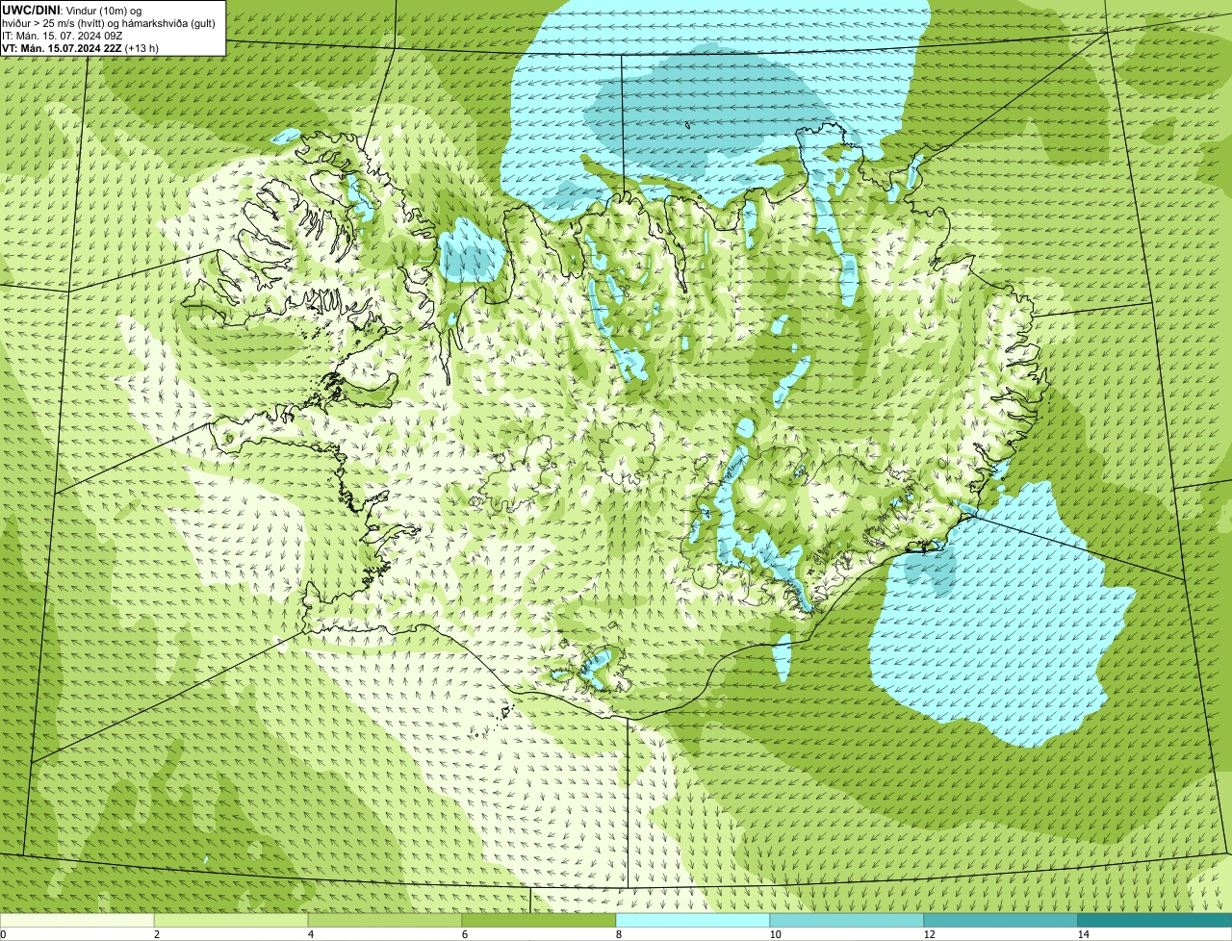The image size is (1232, 941).
Task: Click the legend scale label '2'
Action: (156, 934)
